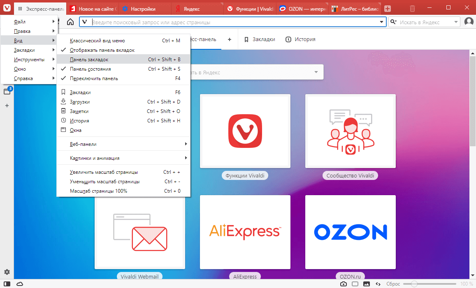Switch to Новое на сайте tab
This screenshot has height=288, width=476.
93,9
